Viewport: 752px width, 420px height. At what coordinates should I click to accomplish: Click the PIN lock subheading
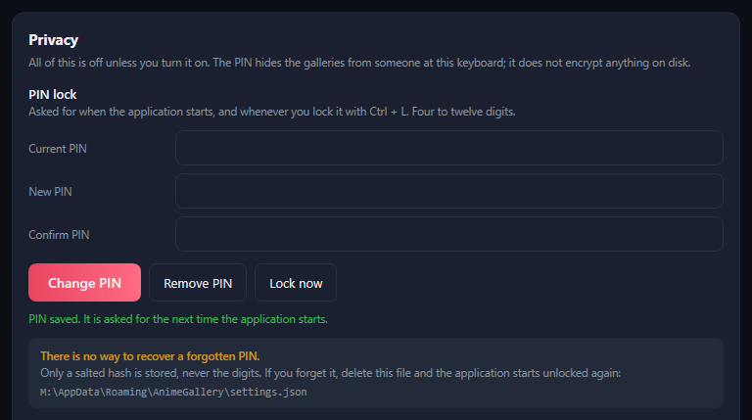[x=52, y=94]
